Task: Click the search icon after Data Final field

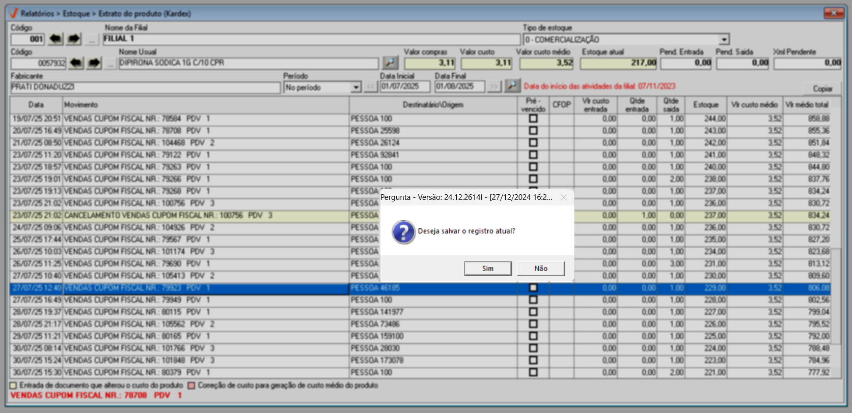Action: click(512, 86)
